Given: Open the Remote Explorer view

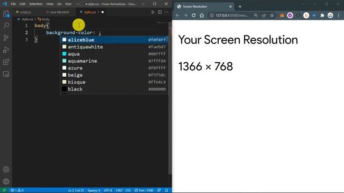Looking at the screenshot, I should 6,74.
